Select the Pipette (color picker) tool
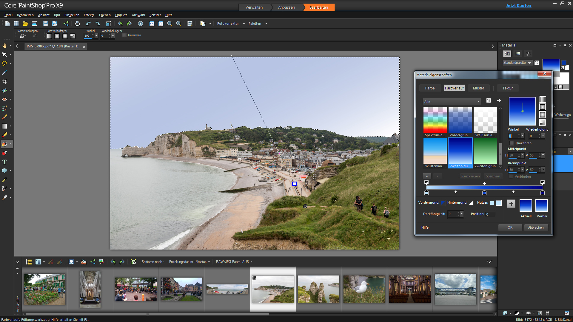Screen dimensions: 573x322 coord(5,72)
